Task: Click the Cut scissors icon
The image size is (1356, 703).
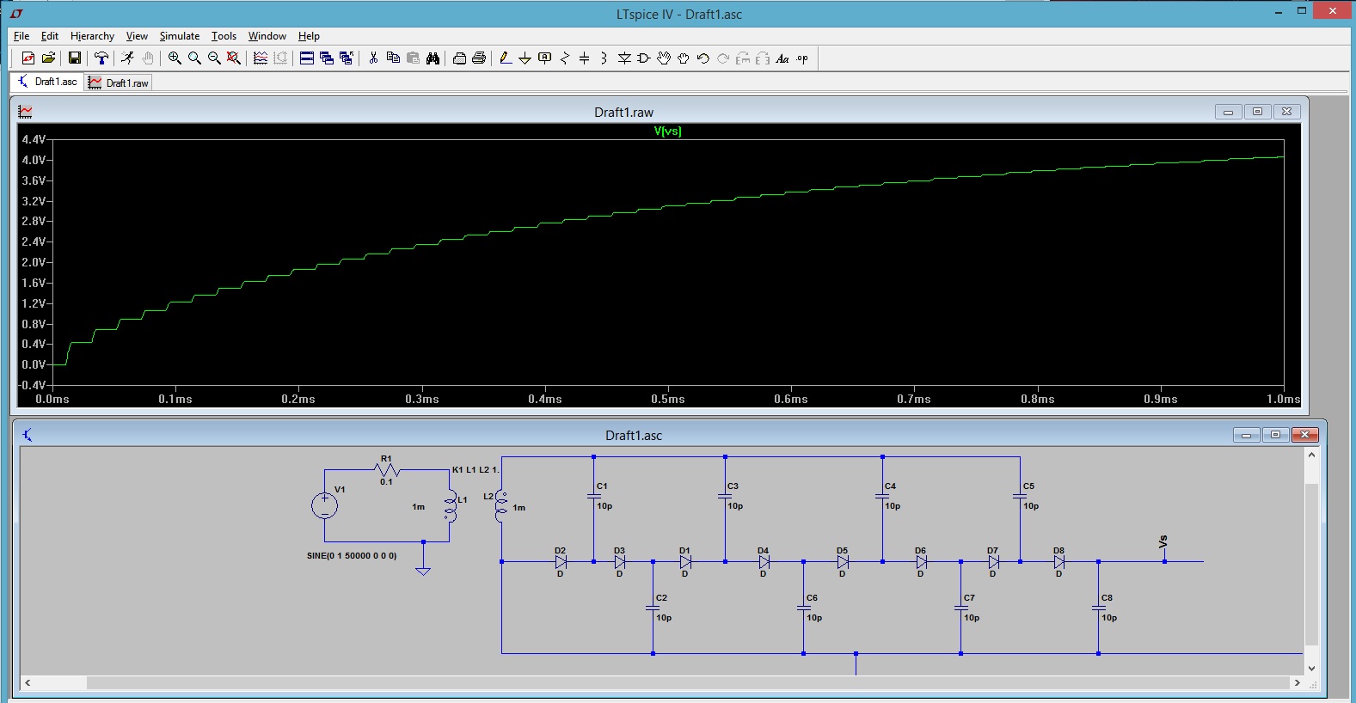Action: (x=373, y=58)
